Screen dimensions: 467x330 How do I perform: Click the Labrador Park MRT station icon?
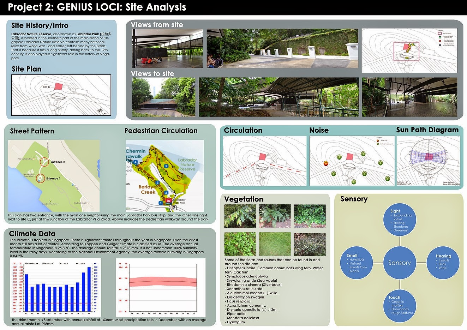point(168,200)
